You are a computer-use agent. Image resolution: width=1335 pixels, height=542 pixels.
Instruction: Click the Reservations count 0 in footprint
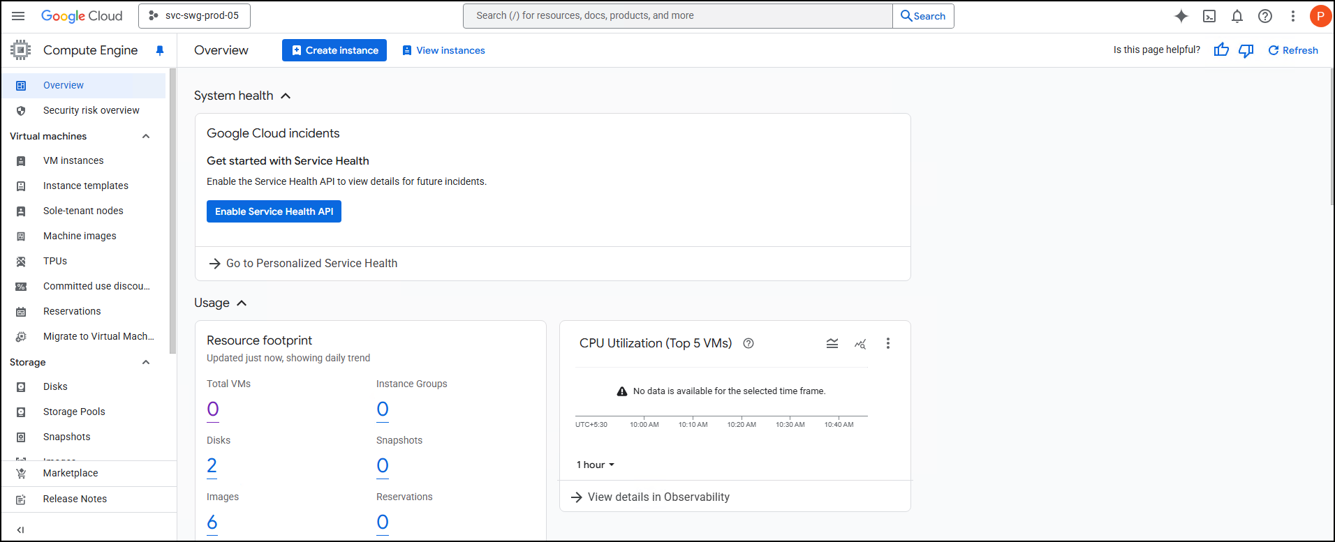tap(383, 522)
